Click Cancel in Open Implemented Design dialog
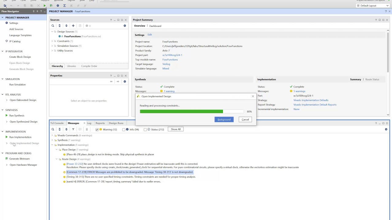Screen dimensions: 392x220 tap(245, 119)
